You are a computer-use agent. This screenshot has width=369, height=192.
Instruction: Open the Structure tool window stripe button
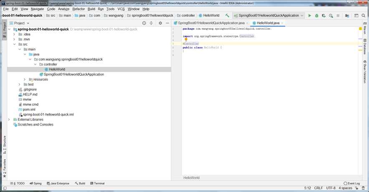(x=5, y=145)
